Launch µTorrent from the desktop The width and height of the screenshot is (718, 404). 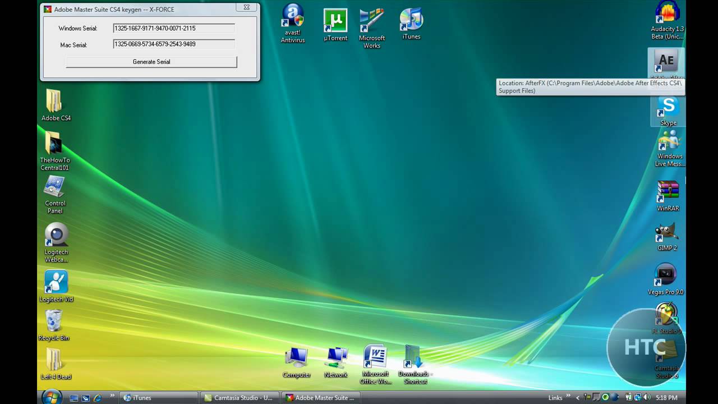pyautogui.click(x=335, y=24)
